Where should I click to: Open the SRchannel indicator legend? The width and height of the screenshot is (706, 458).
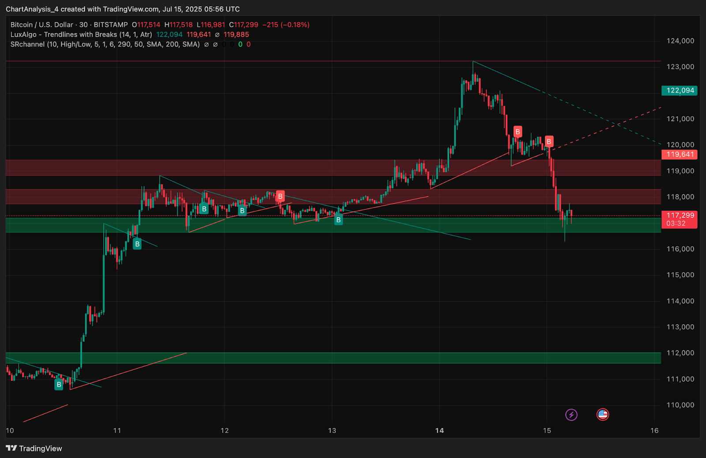click(x=105, y=44)
